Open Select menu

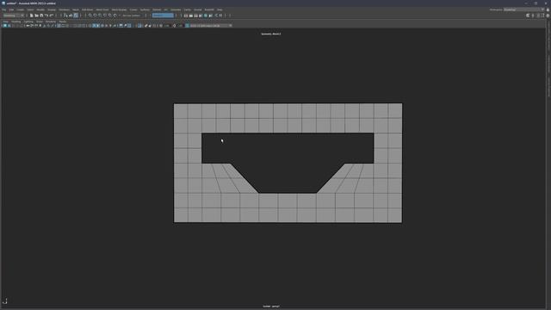pos(31,9)
